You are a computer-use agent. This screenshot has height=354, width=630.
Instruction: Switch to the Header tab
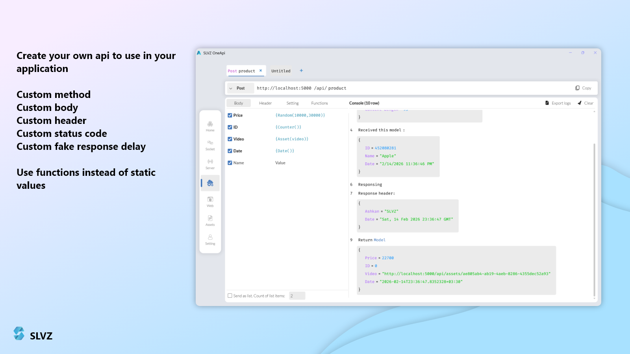(265, 103)
